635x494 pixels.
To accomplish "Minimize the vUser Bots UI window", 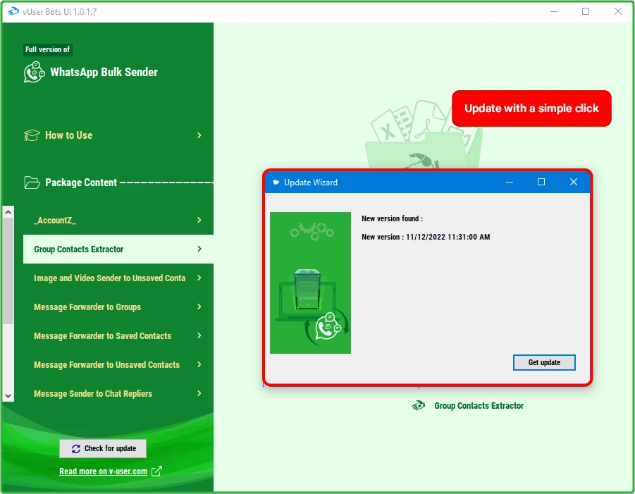I will pyautogui.click(x=554, y=11).
